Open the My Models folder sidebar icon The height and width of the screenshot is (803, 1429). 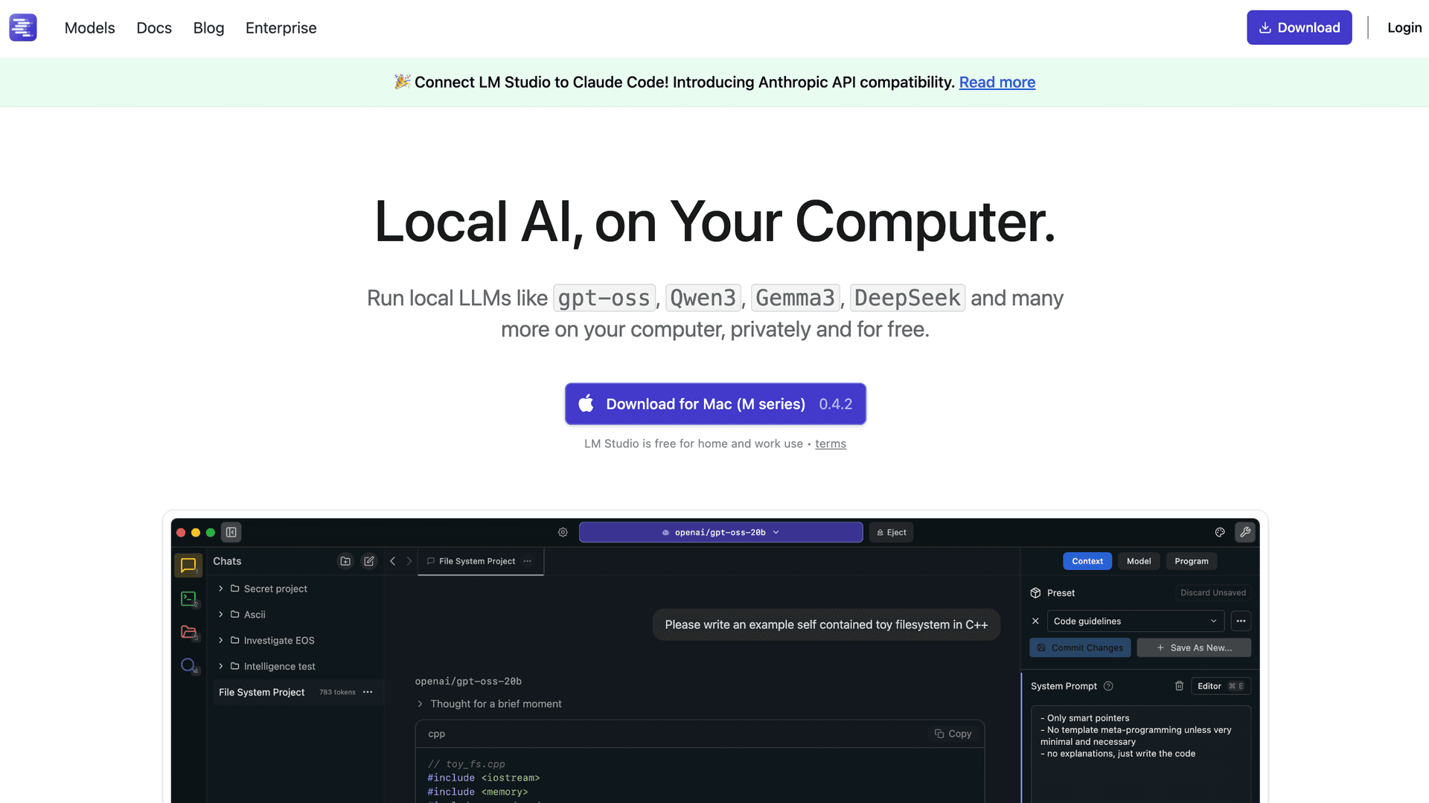coord(188,632)
